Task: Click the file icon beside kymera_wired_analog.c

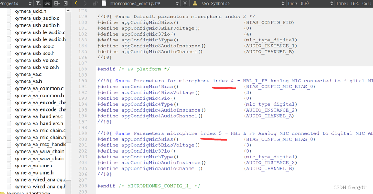Action: coord(9,179)
